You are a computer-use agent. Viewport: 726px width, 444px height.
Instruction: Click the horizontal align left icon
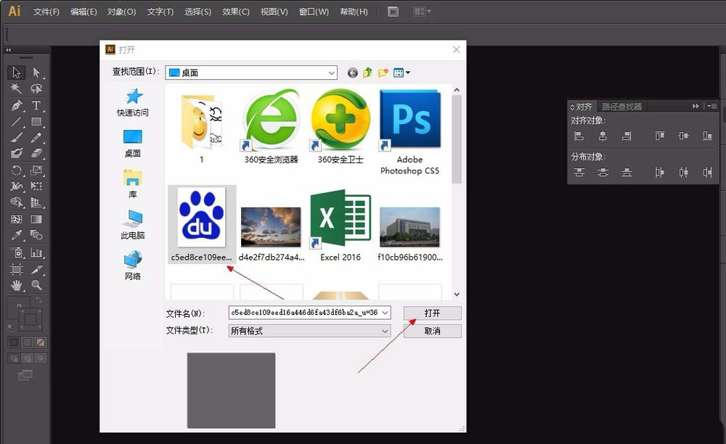(579, 136)
